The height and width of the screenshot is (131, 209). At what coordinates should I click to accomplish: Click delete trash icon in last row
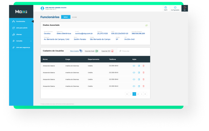pyautogui.click(x=143, y=86)
